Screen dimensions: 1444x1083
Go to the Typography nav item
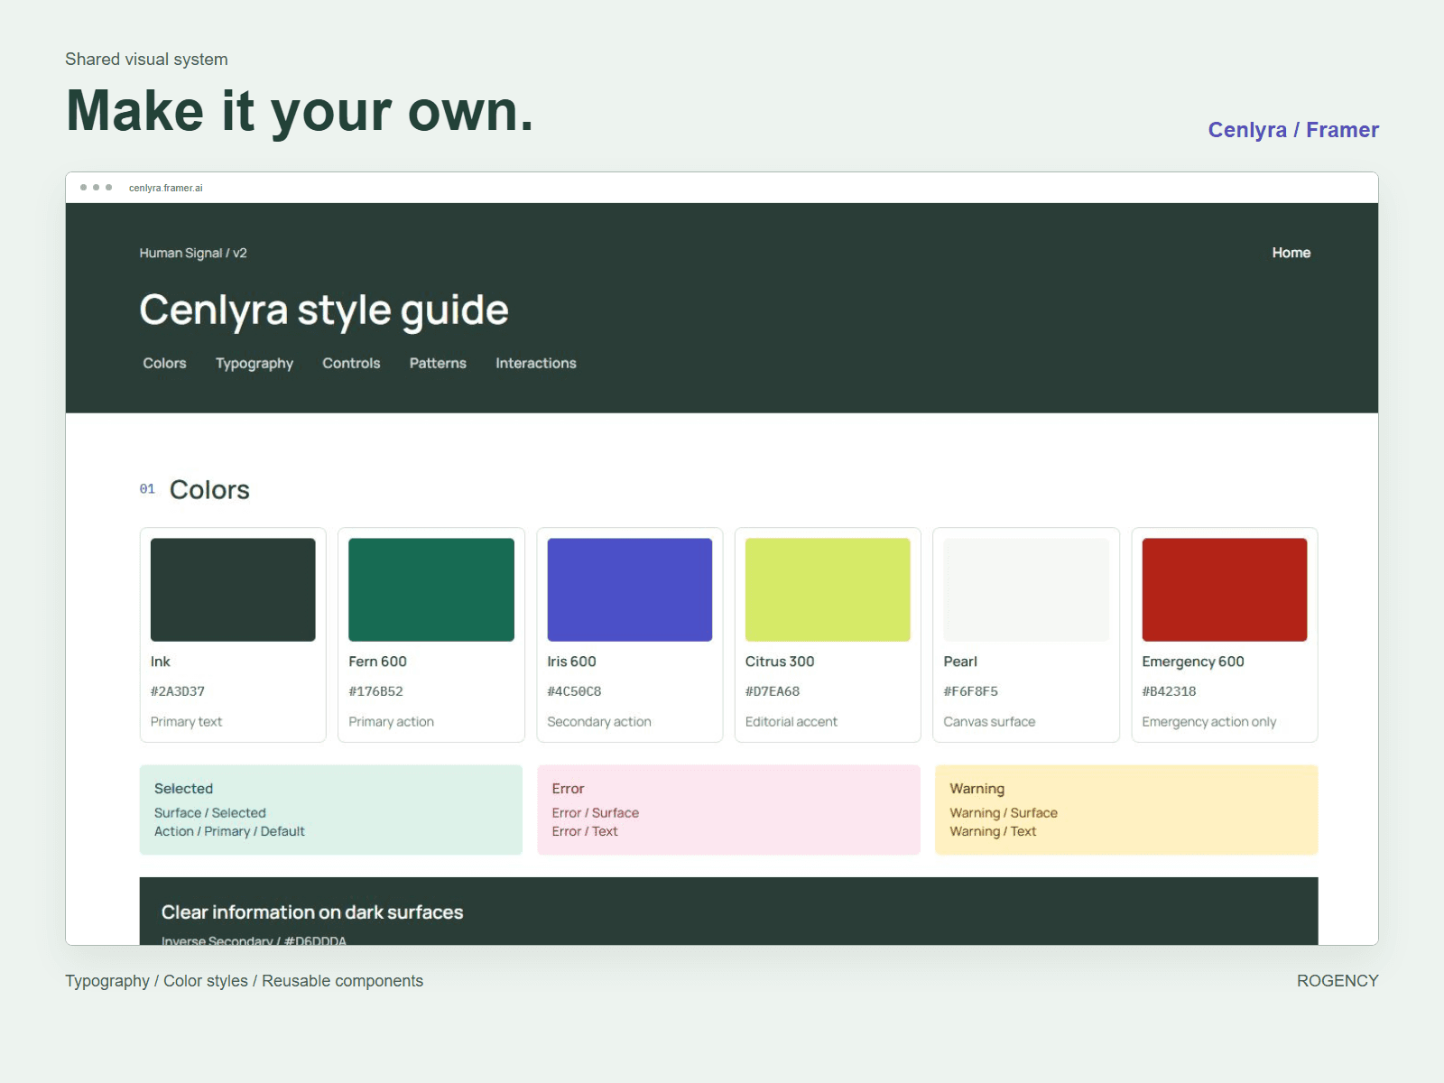tap(255, 363)
